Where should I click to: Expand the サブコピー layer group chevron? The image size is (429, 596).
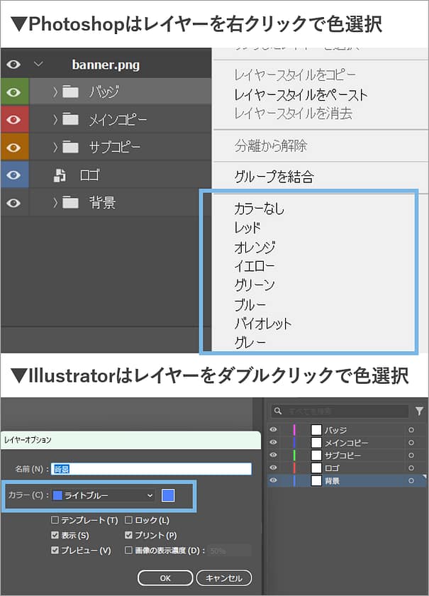point(55,148)
